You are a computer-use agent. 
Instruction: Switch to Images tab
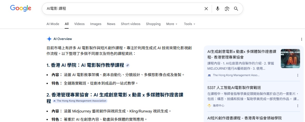pos(96,24)
